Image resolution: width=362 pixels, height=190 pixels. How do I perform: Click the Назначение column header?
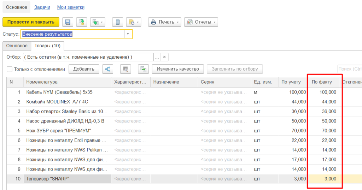(174, 82)
